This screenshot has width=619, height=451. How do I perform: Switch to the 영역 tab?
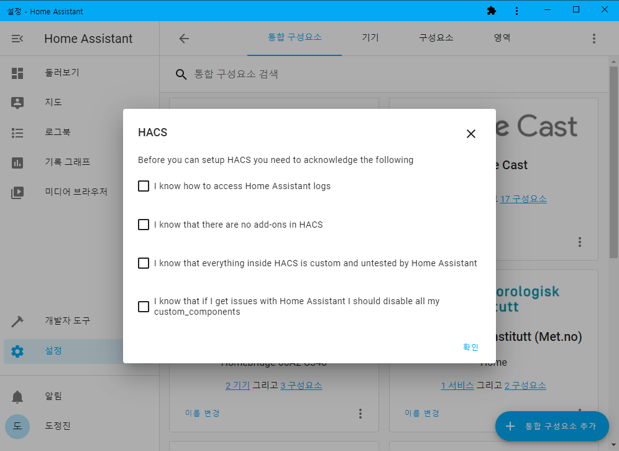click(x=502, y=37)
